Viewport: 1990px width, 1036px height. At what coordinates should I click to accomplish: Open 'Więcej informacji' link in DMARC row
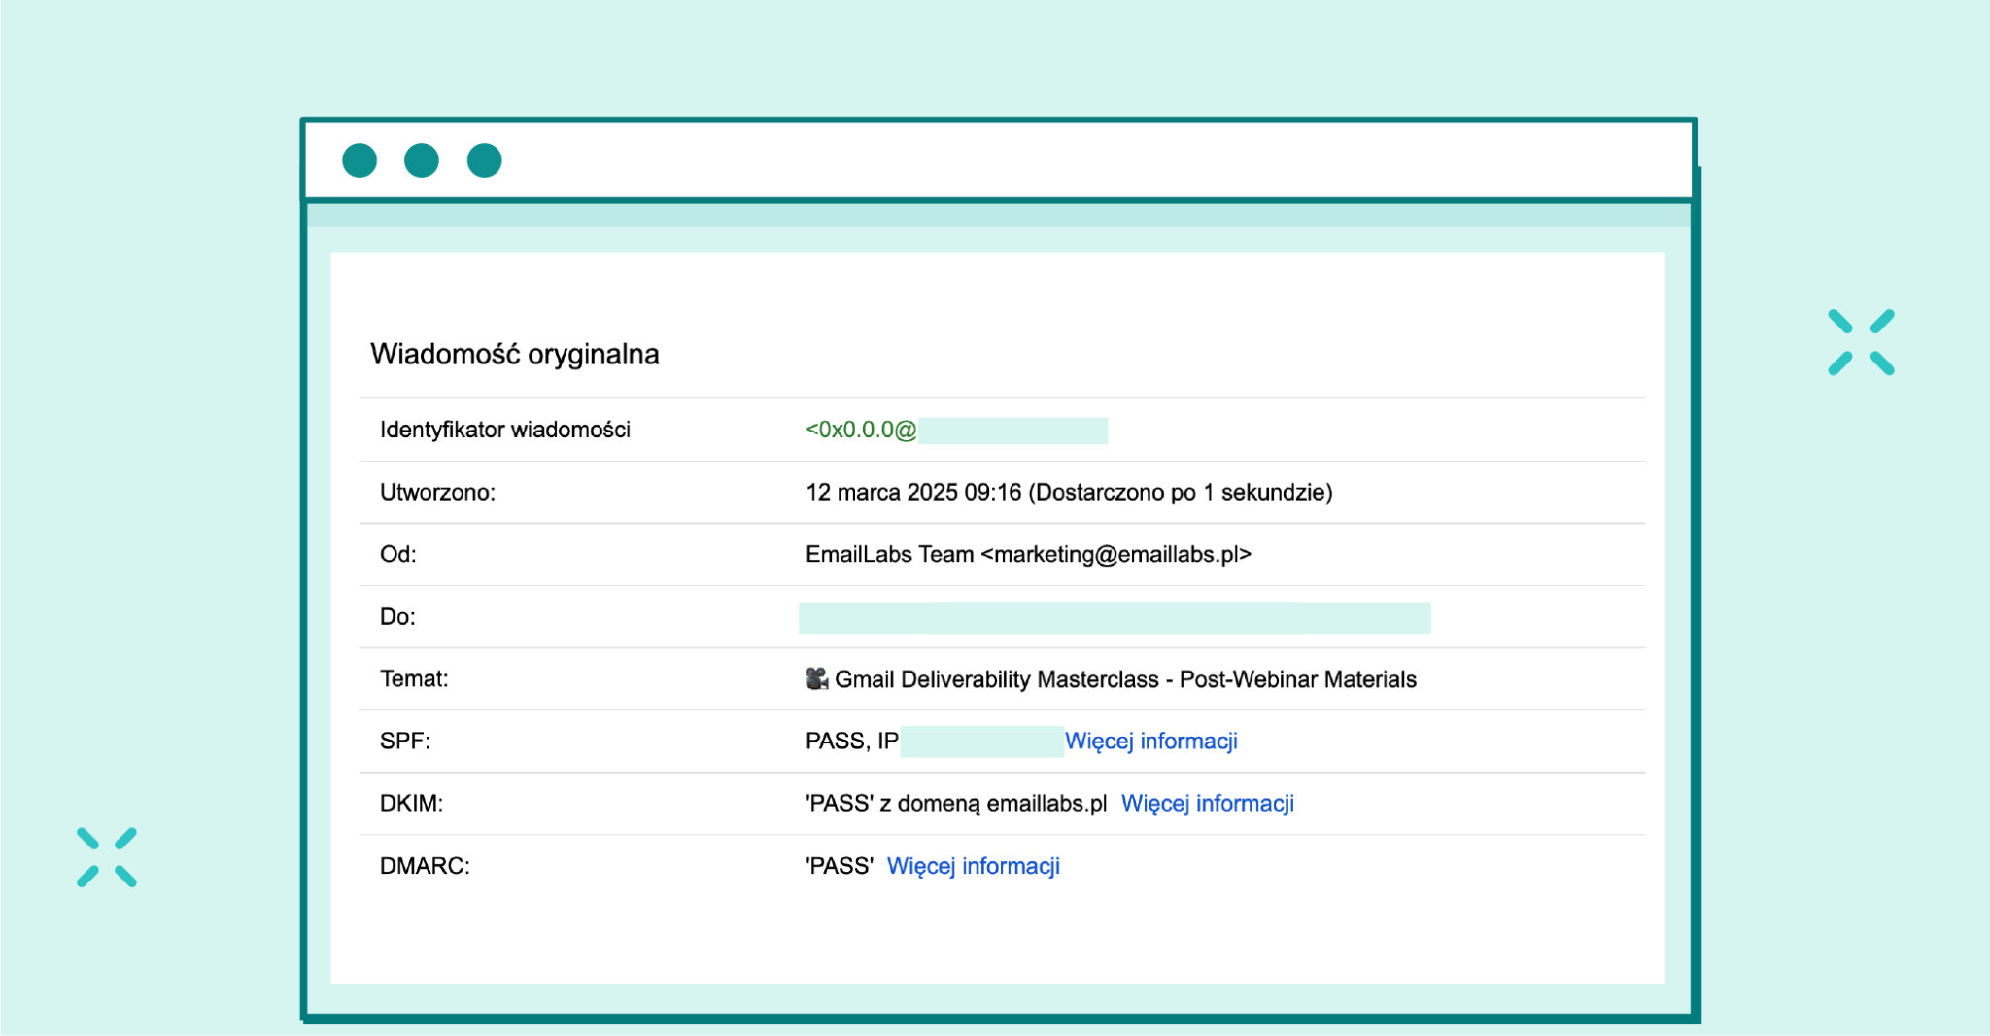click(x=973, y=866)
